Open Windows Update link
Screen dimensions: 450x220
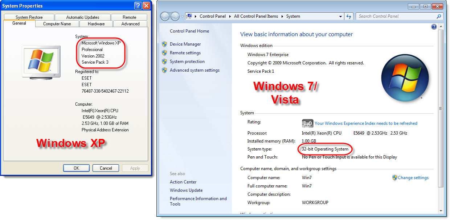click(x=186, y=190)
